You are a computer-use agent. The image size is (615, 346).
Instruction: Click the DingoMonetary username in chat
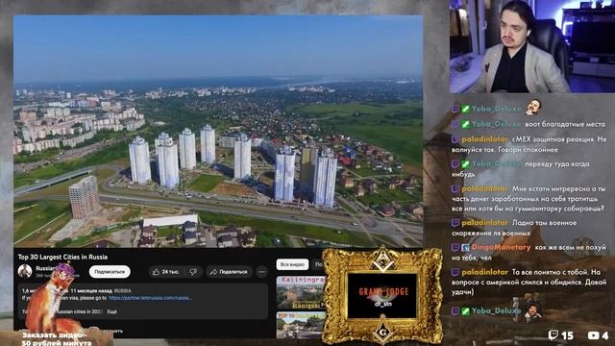pyautogui.click(x=502, y=248)
